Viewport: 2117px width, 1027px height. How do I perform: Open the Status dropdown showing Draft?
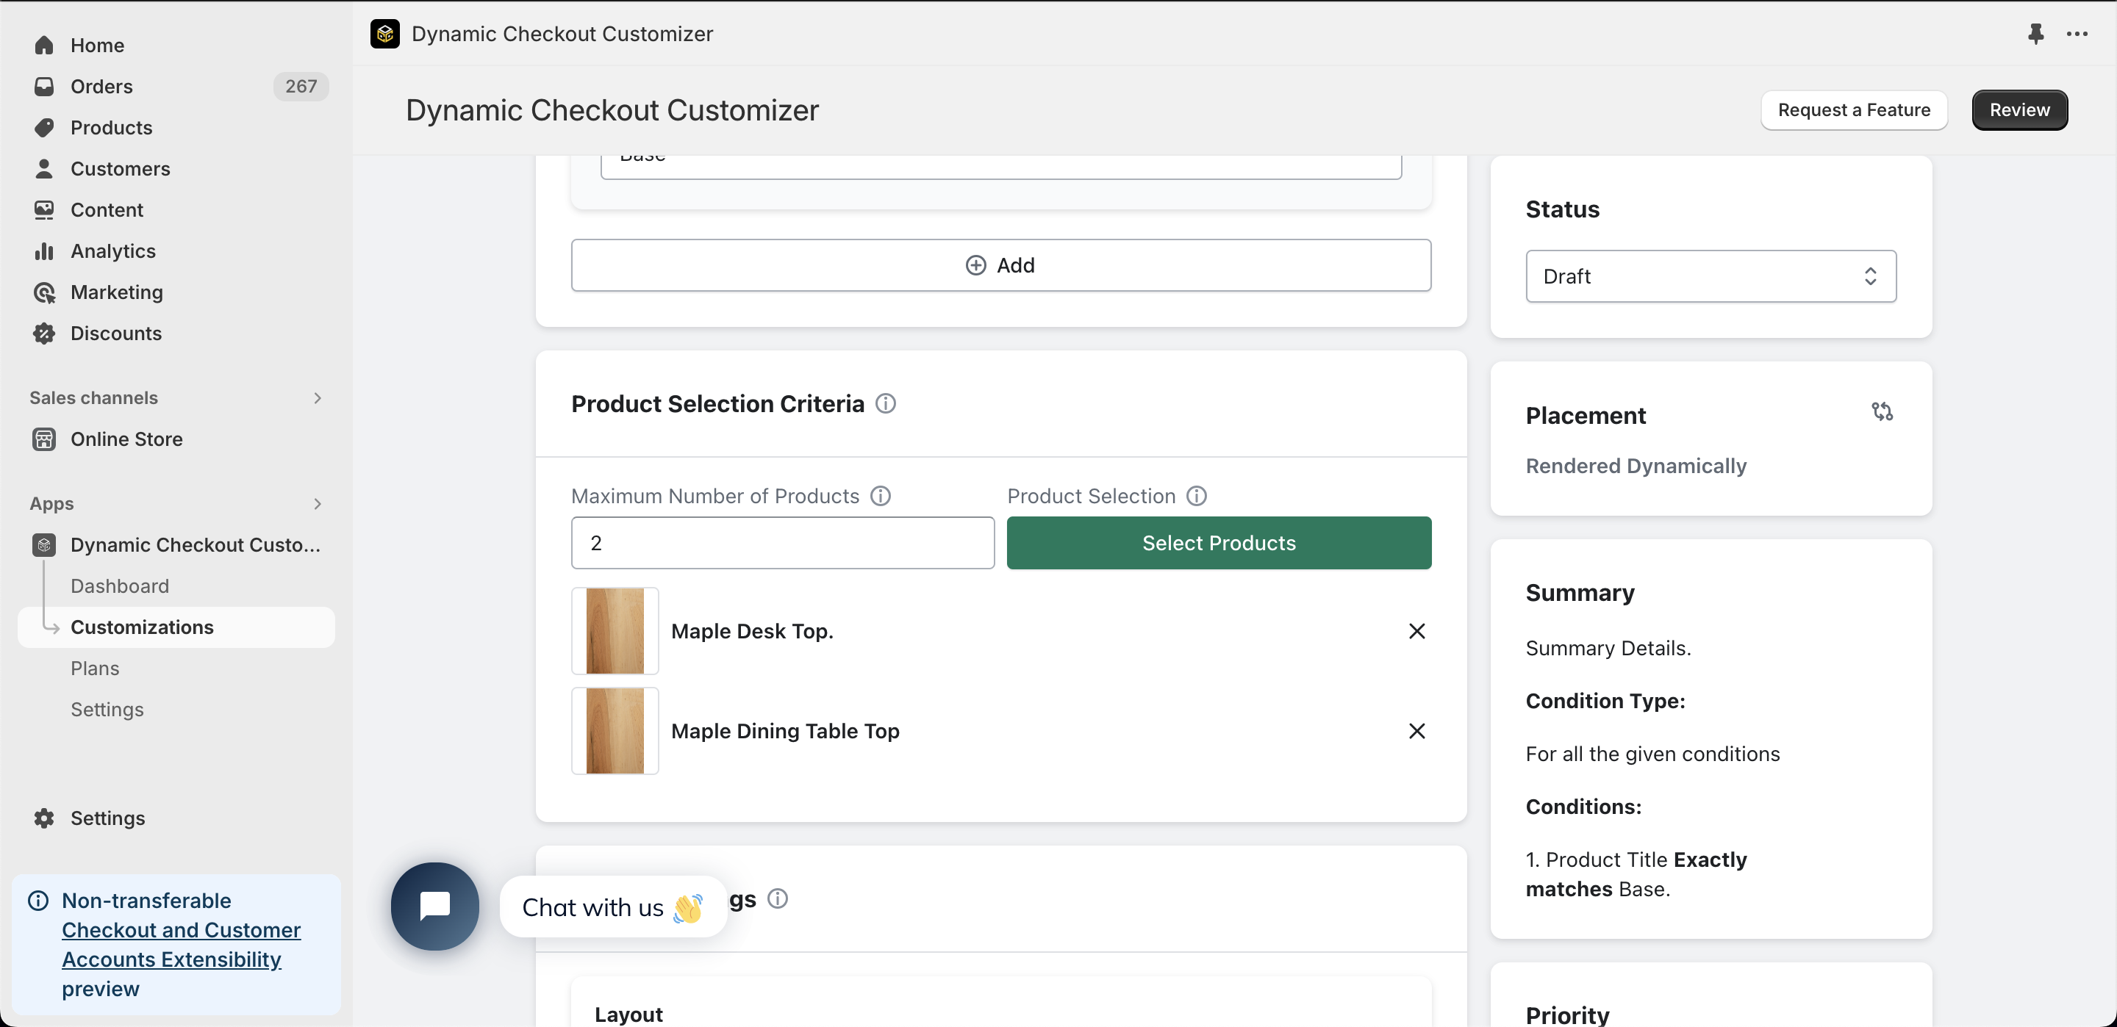click(x=1711, y=276)
